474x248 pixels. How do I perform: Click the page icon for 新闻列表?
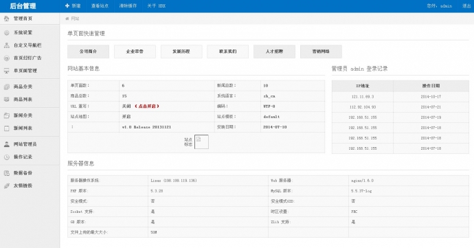7,128
